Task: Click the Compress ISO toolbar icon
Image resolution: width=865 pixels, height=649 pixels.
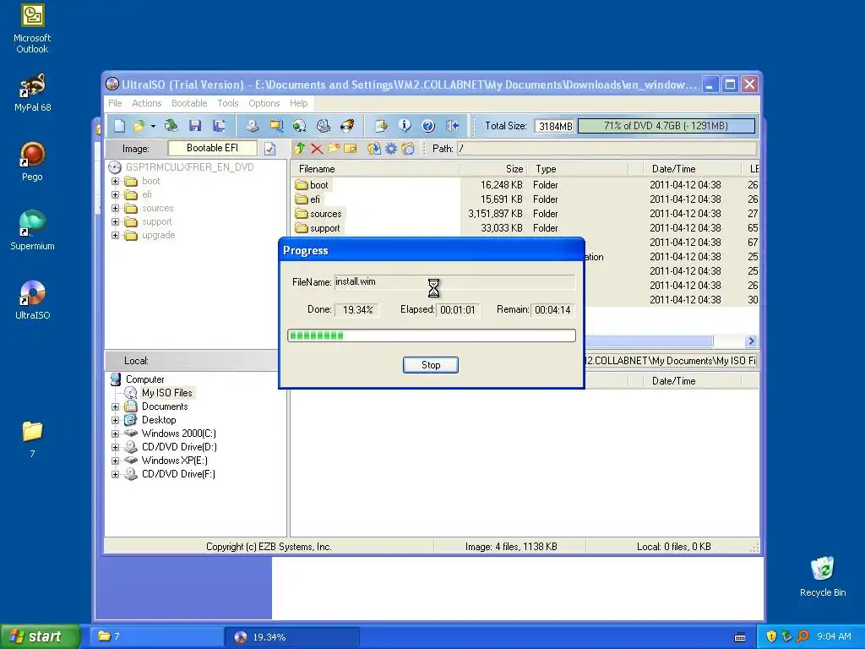Action: pyautogui.click(x=276, y=126)
